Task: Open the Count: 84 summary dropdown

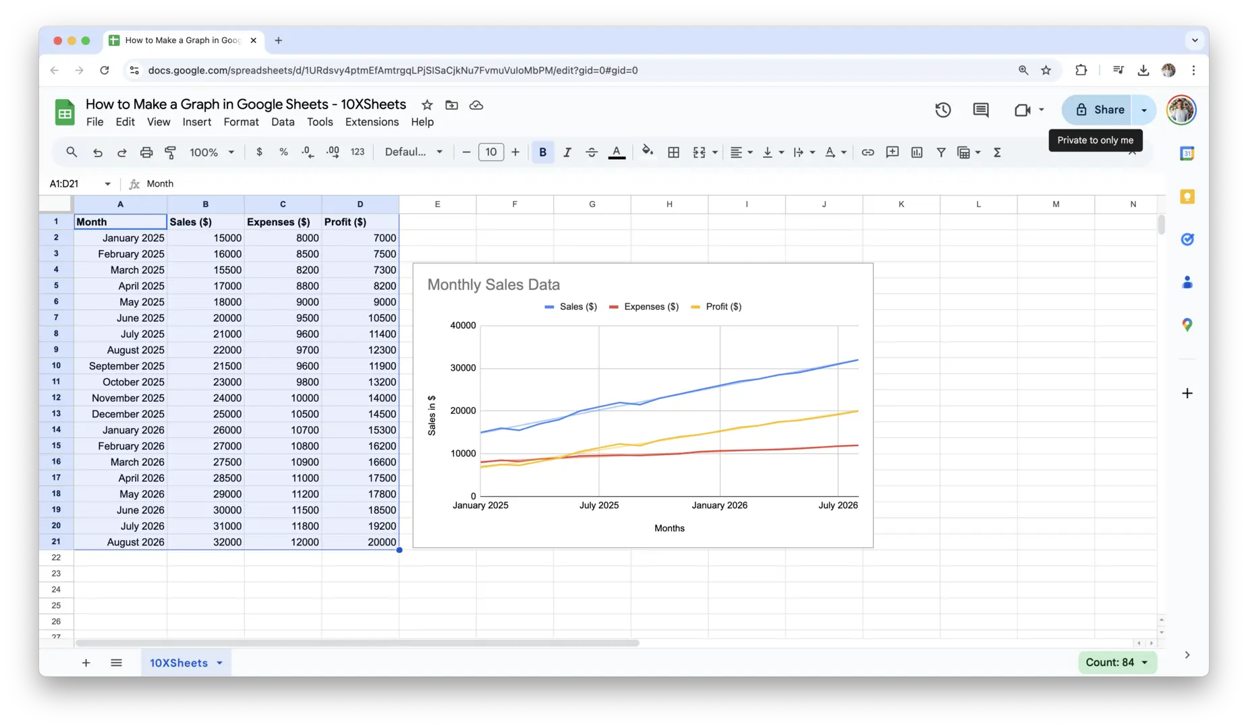Action: click(1117, 662)
